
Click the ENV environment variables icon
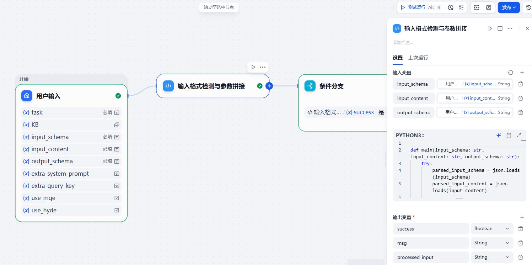(477, 7)
